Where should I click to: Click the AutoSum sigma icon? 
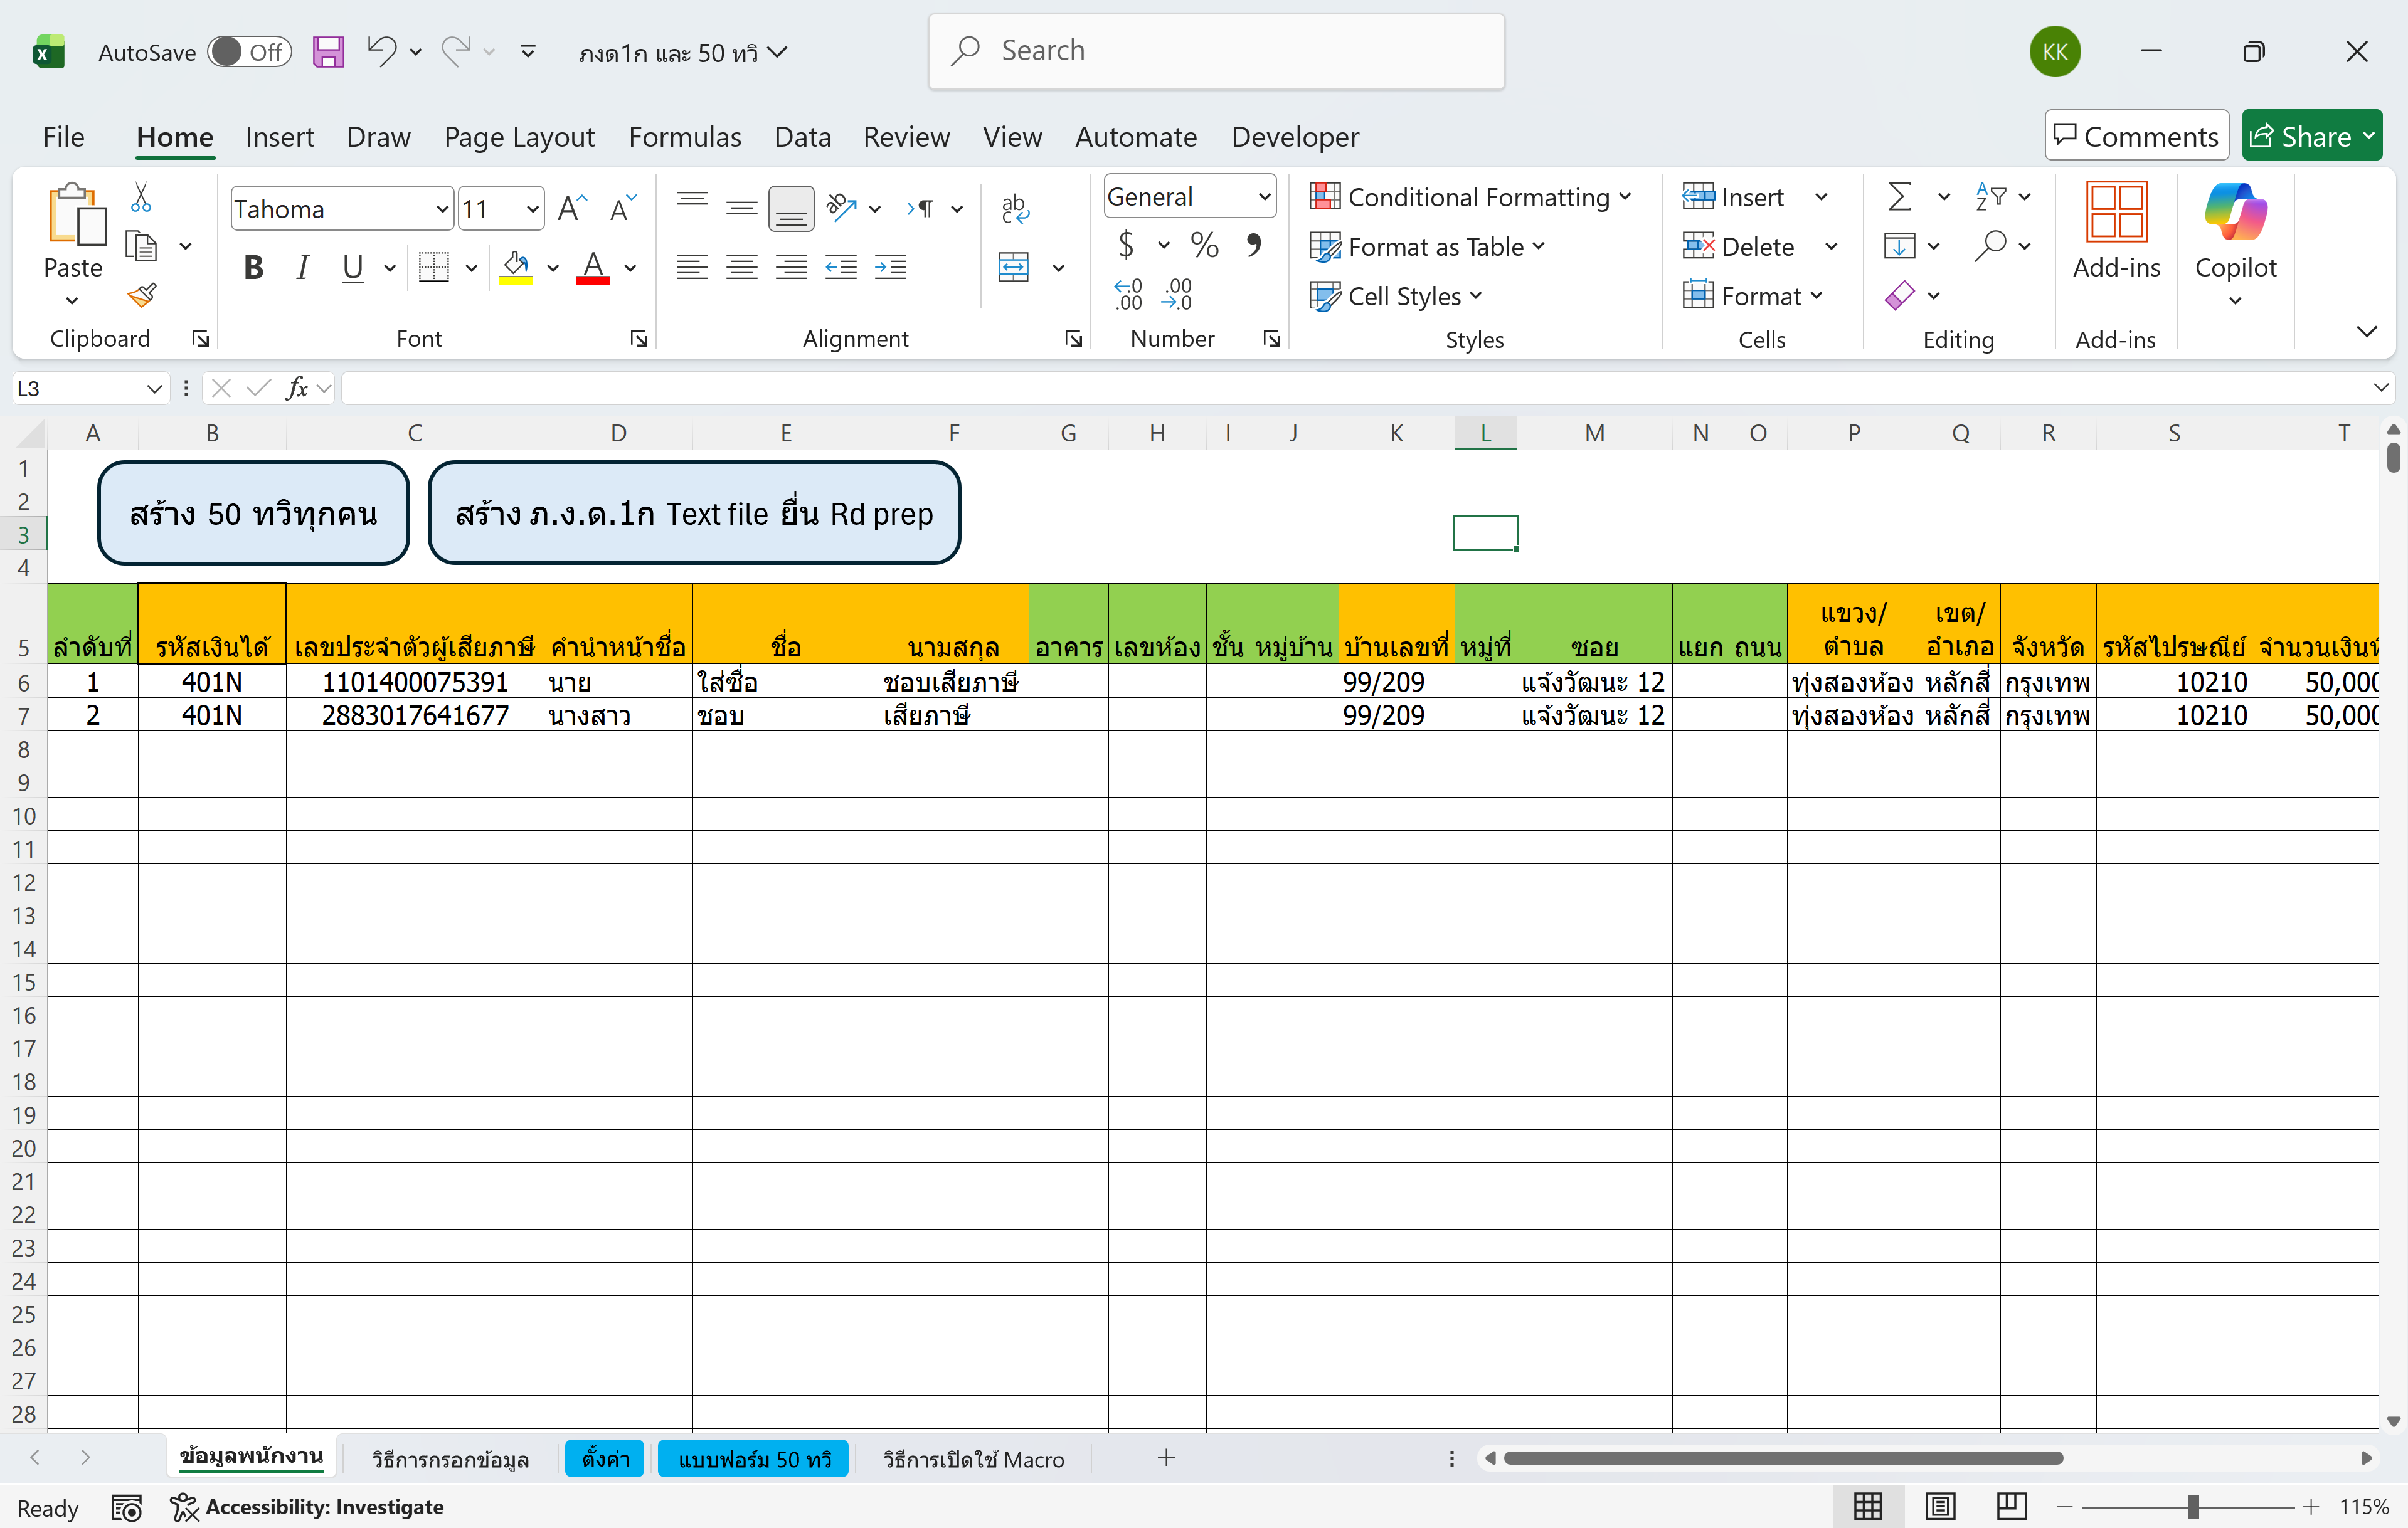pos(1899,197)
